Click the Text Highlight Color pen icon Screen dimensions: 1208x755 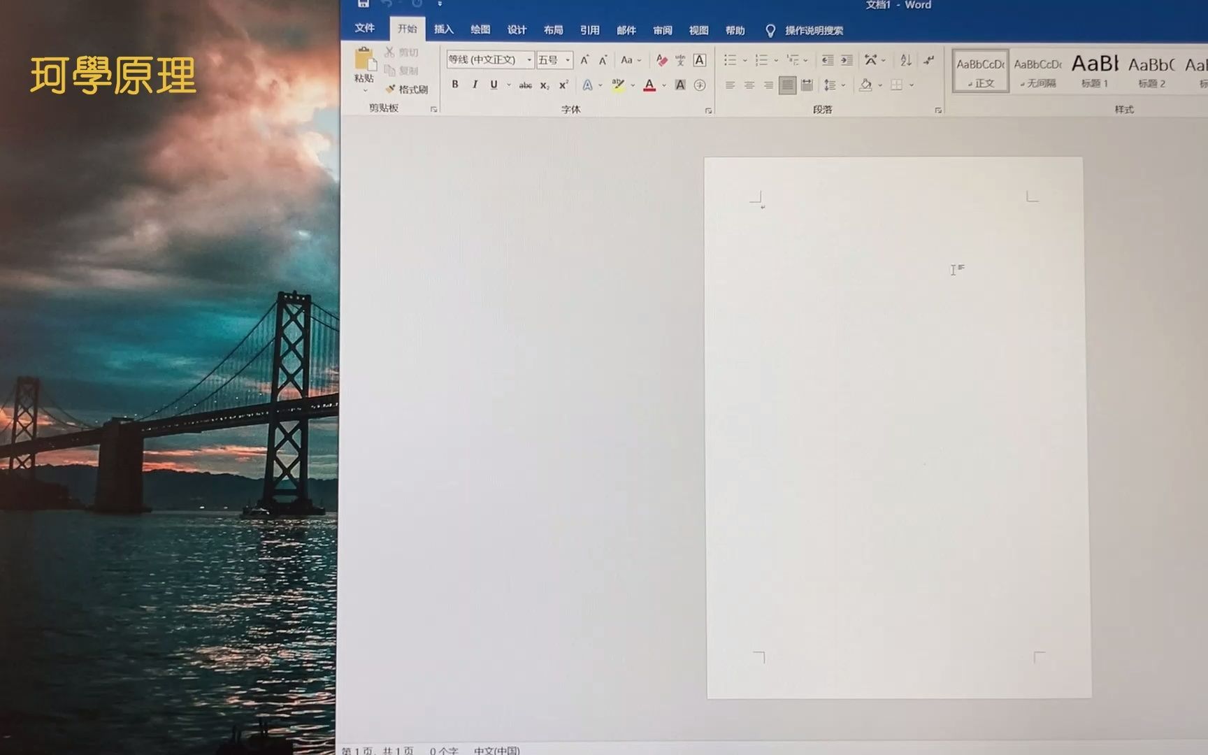pyautogui.click(x=619, y=85)
